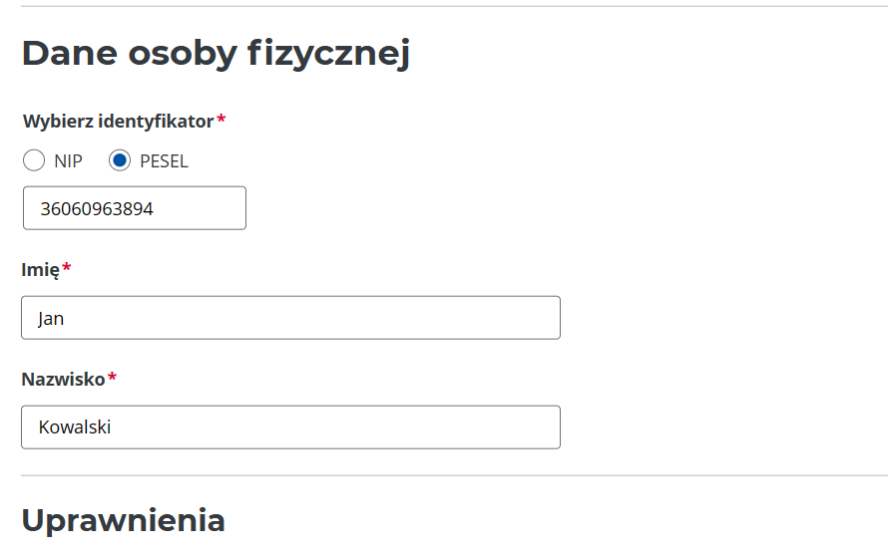Click the 'Wybierz identyfikator' label
Screen dimensions: 888x559
click(x=118, y=122)
